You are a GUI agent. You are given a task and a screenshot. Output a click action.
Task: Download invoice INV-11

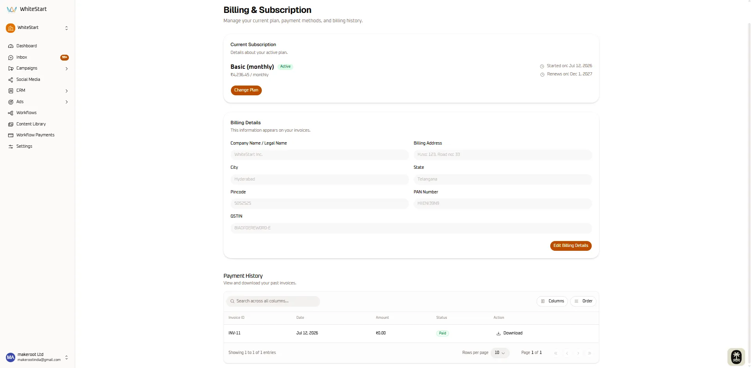pyautogui.click(x=510, y=333)
